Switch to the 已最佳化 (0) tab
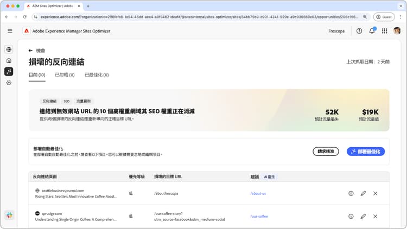Screen dimensions: 407x229 [97, 75]
